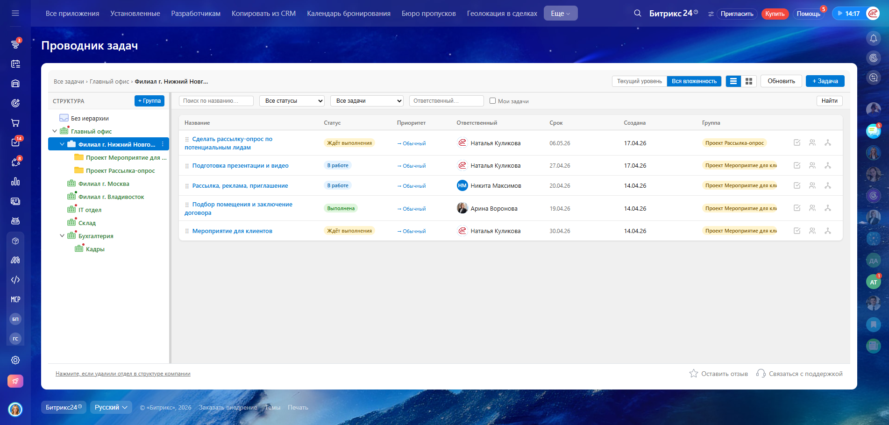Open the Календарь бронирования menu item

pos(348,14)
